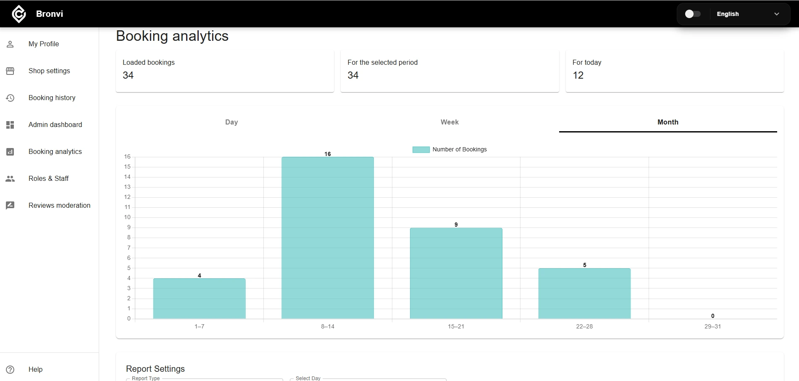Click the 8–14 bar with value 16
This screenshot has height=381, width=799.
coord(328,238)
